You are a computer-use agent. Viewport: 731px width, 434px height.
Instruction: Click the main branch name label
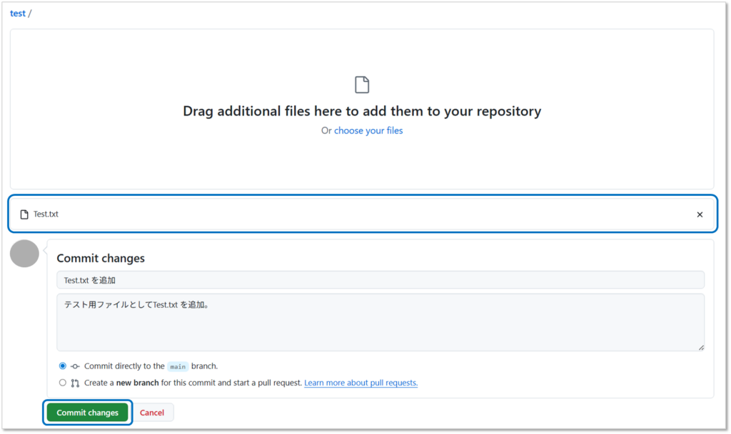[178, 367]
